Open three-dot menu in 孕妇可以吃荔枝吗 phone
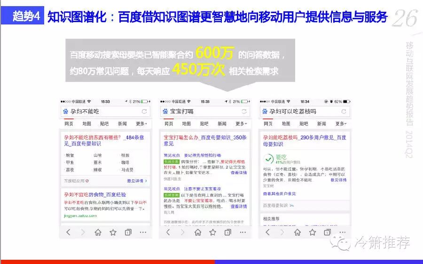Viewport: 423px width, 264px height. 342,232
